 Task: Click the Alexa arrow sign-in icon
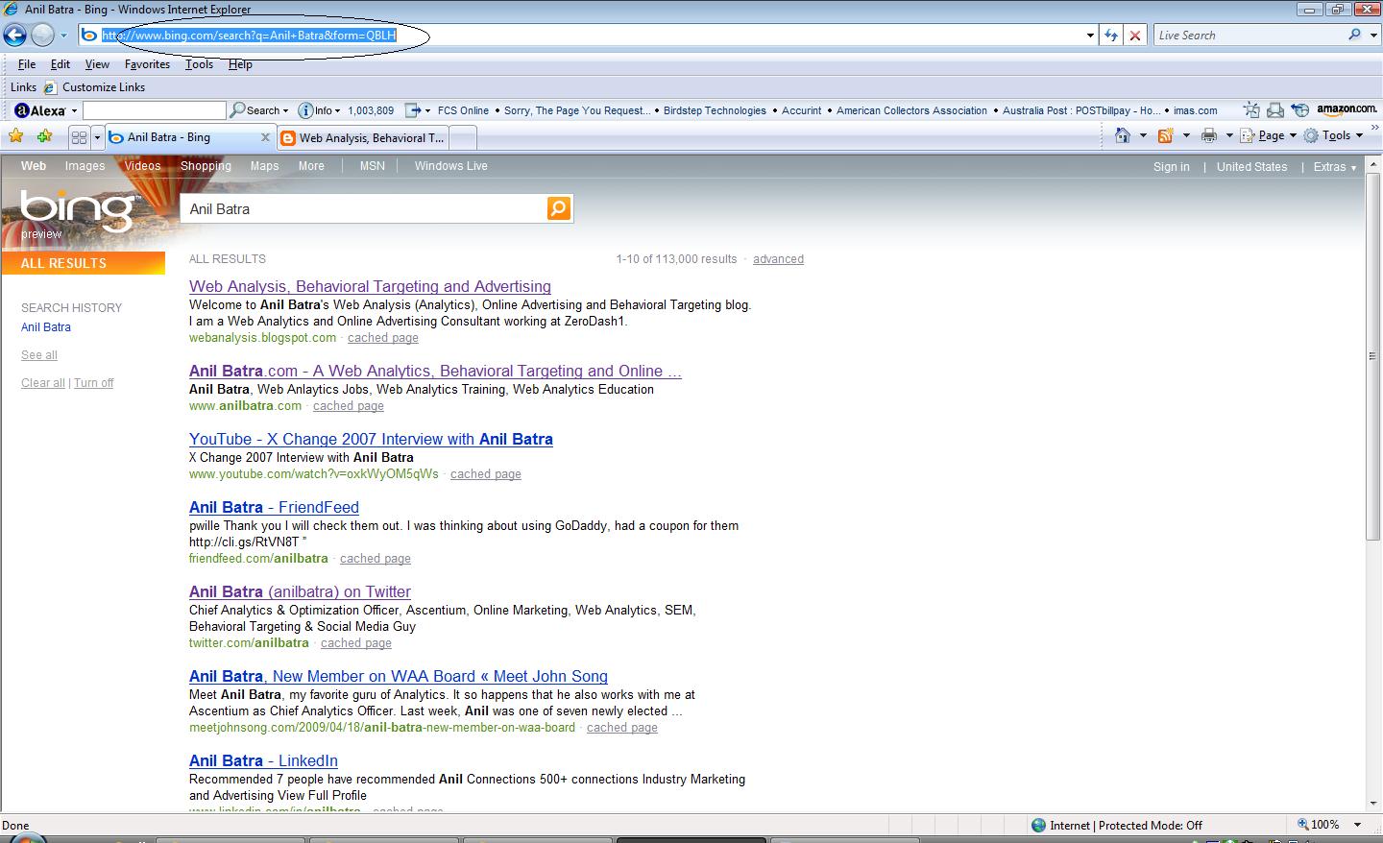[x=413, y=110]
